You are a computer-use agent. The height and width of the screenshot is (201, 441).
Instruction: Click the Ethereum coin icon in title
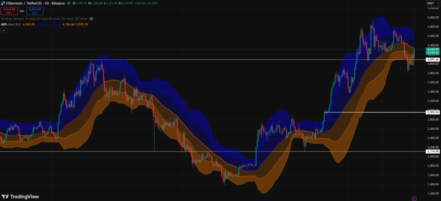pos(3,3)
